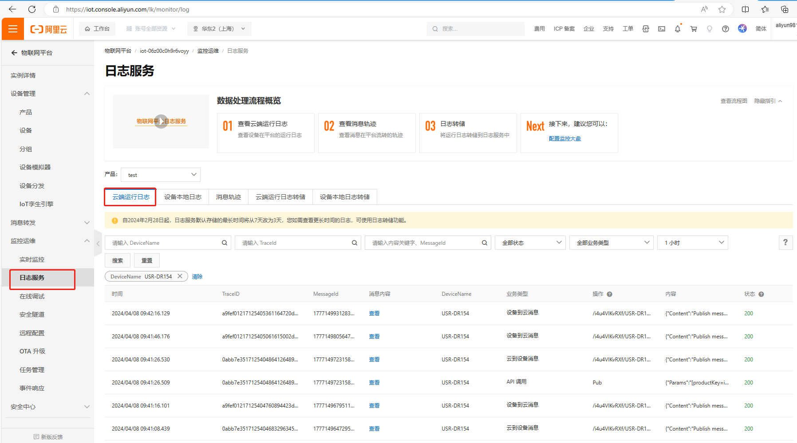Click the 搜索 search button

[118, 261]
